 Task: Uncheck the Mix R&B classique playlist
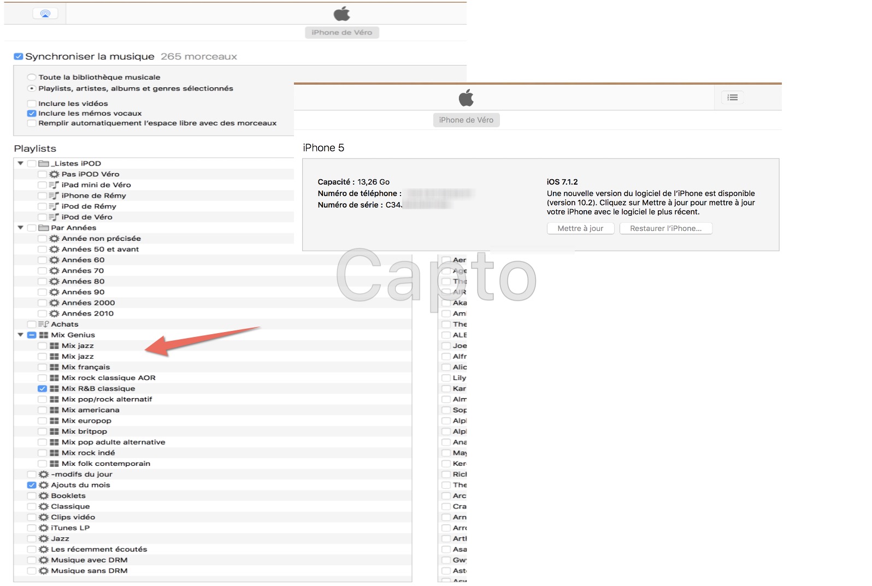(x=42, y=388)
